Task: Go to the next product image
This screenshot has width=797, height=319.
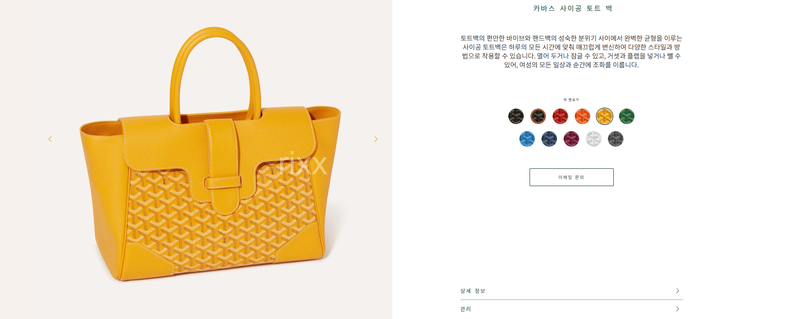Action: pos(376,139)
